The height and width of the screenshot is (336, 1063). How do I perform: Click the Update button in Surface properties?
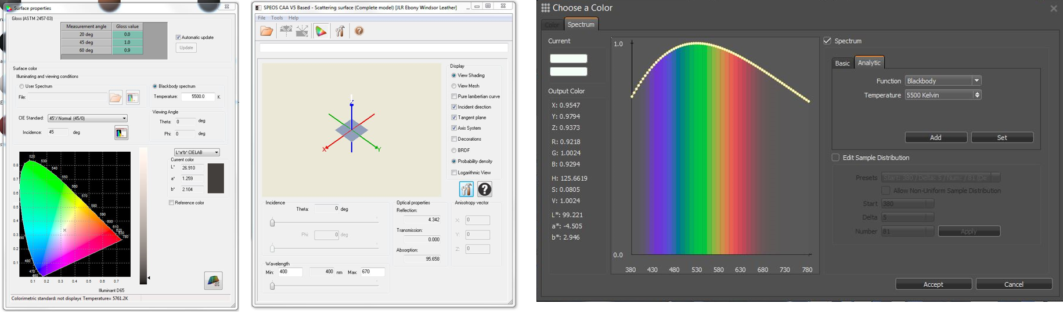click(x=186, y=48)
